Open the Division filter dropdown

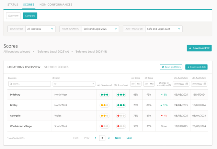point(74,84)
